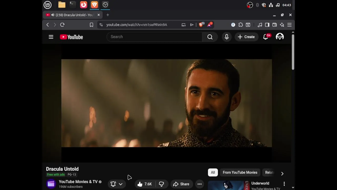The width and height of the screenshot is (337, 190).
Task: Open the Underworld video title
Action: point(260,183)
